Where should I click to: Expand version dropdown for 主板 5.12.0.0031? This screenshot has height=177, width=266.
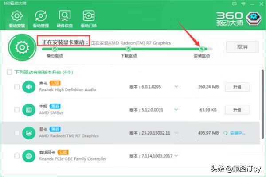coord(176,109)
